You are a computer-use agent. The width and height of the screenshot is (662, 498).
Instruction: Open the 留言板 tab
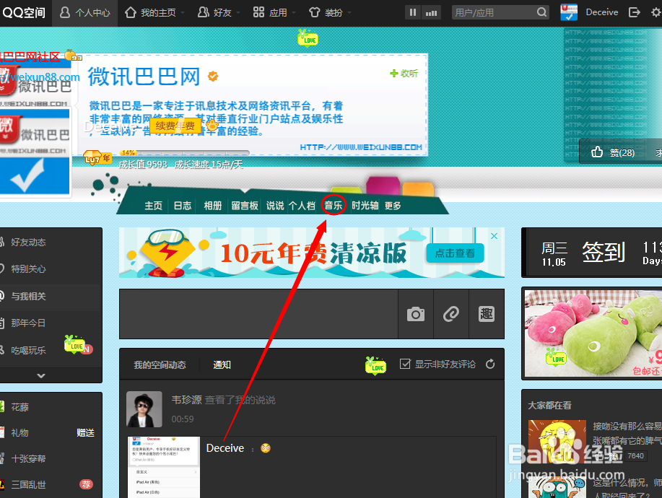245,206
